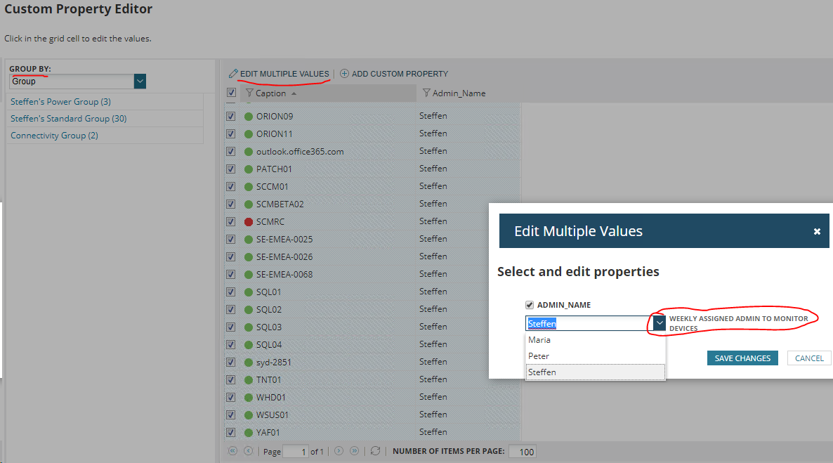Screen dimensions: 833x463
Task: Click the WHD01 caption cell
Action: [328, 397]
